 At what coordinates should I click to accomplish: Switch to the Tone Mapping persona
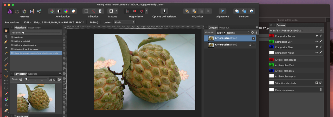32,11
